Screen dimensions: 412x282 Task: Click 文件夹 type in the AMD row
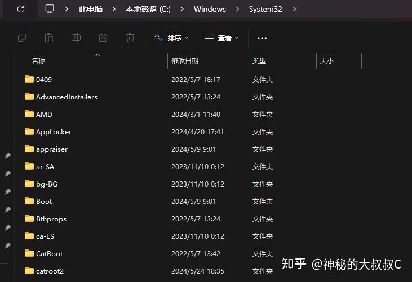pos(263,115)
